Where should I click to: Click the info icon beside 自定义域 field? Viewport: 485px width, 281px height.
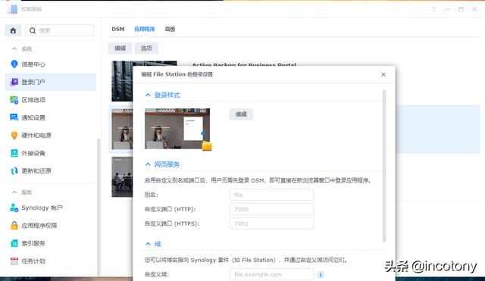pos(321,274)
